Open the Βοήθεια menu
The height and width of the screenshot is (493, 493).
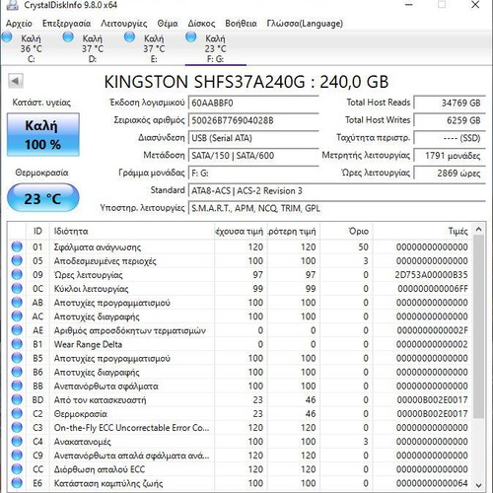tap(241, 24)
